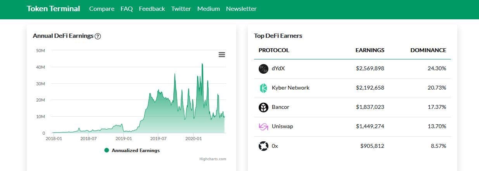This screenshot has width=479, height=171.
Task: Click the 0x protocol logo
Action: 263,146
